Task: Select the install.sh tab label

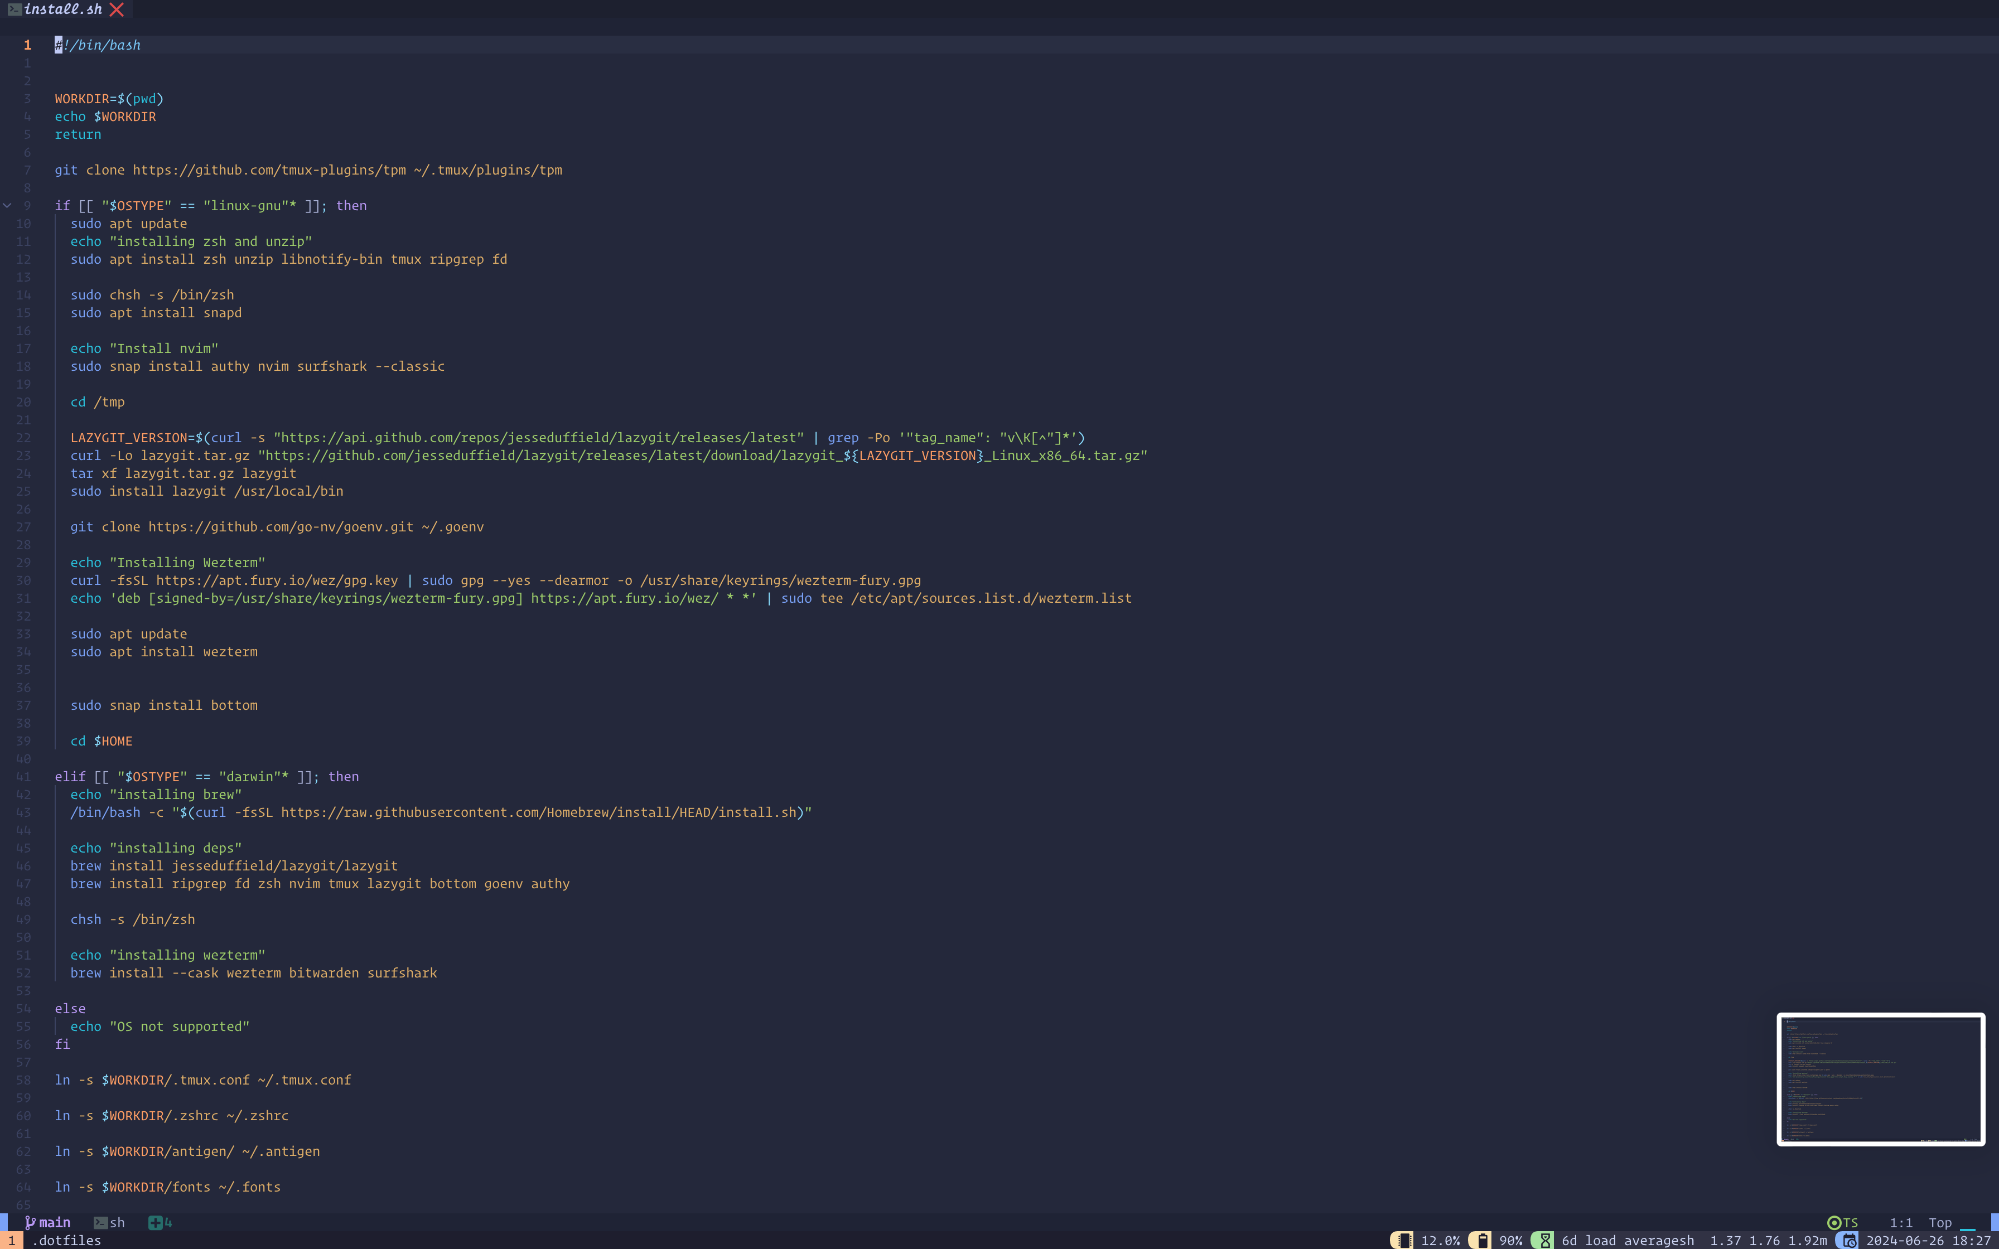Action: (63, 10)
